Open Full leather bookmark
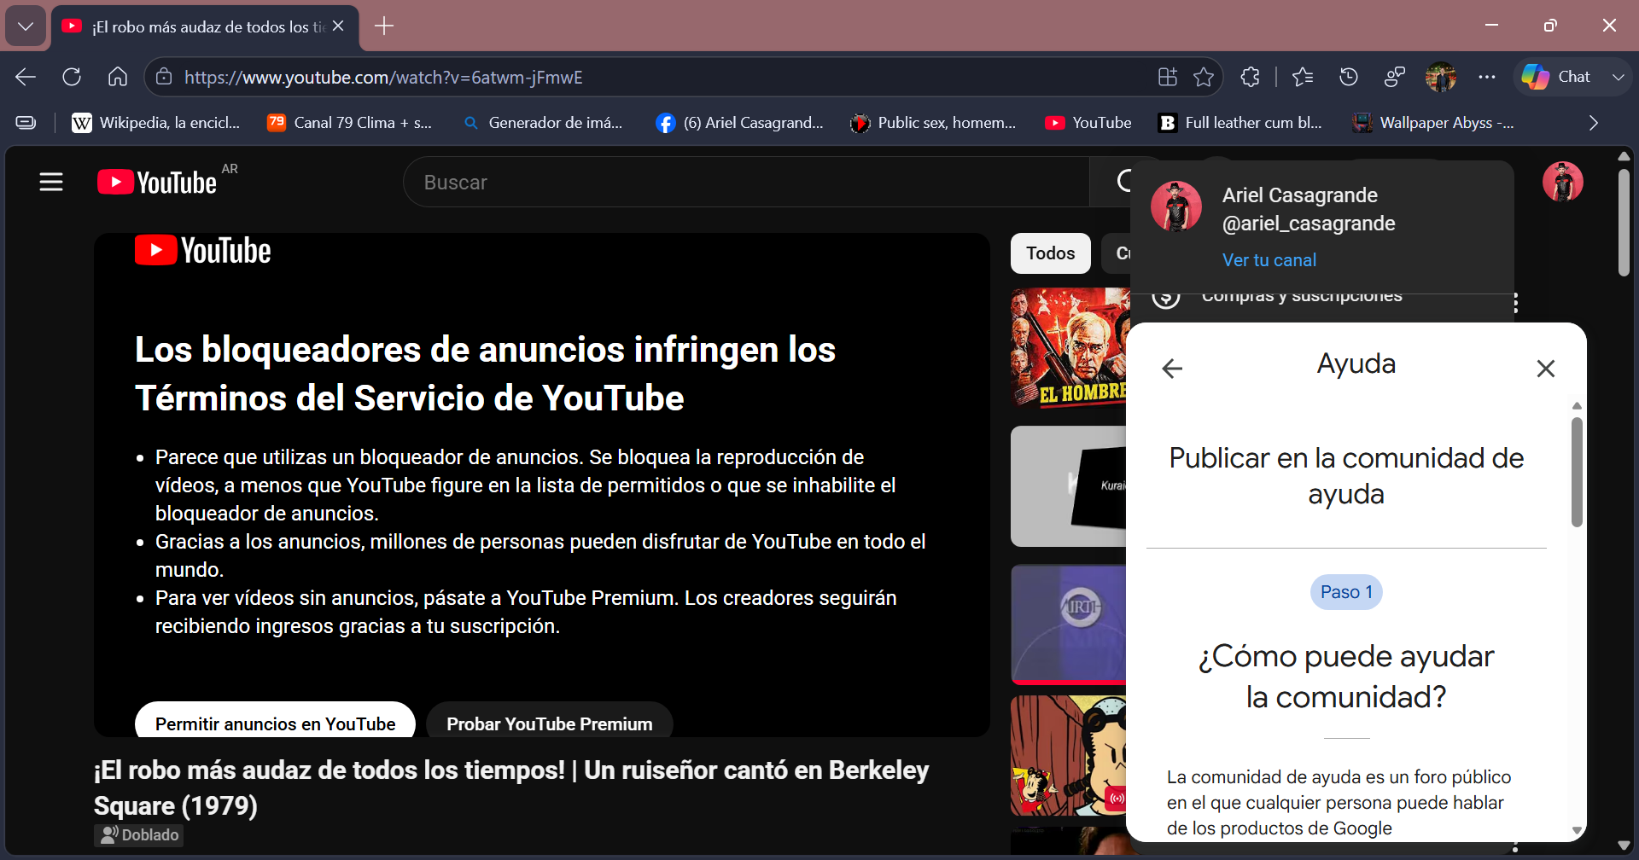Screen dimensions: 1639x860 (x=1240, y=123)
